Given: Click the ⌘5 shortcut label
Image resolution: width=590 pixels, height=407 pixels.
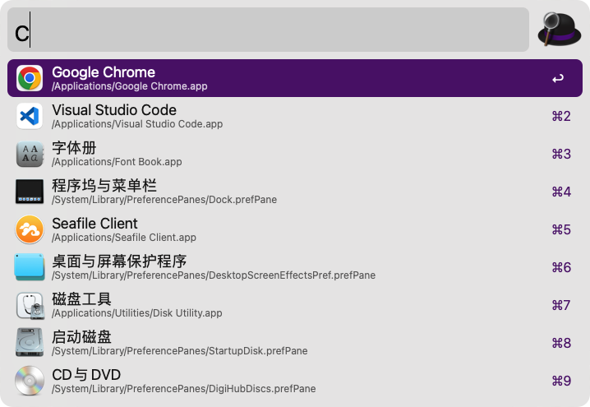Looking at the screenshot, I should click(x=561, y=229).
